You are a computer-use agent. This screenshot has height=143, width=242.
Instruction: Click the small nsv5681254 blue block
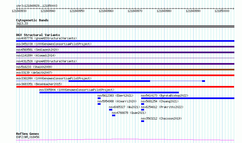(x=142, y=104)
